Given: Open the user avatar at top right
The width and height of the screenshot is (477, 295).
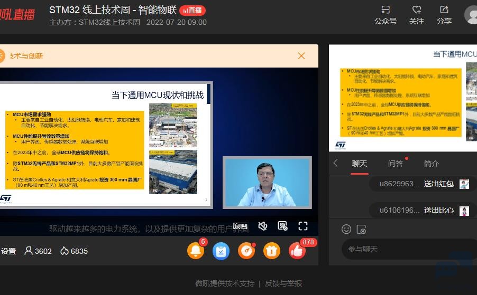Looking at the screenshot, I should tap(471, 15).
